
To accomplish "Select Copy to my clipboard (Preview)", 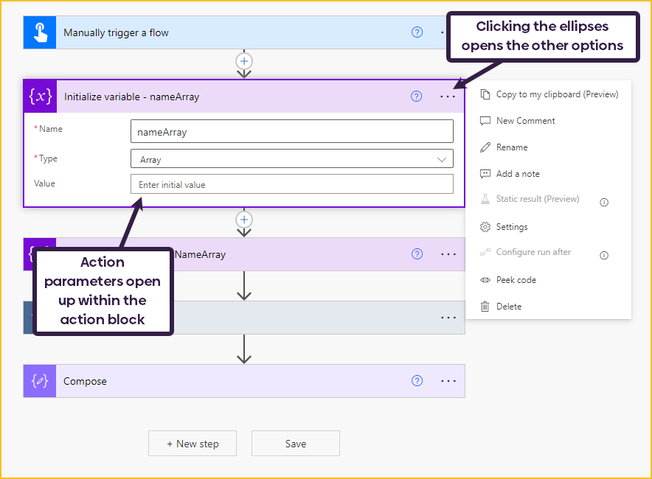I will 557,94.
